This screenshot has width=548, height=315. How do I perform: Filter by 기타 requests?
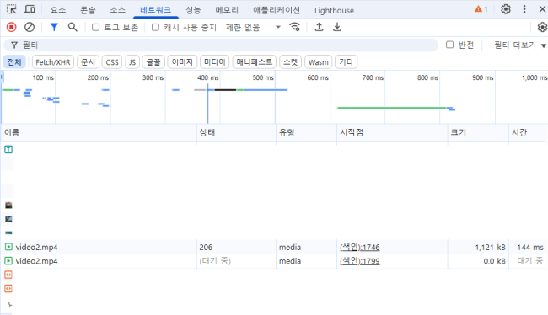[346, 62]
